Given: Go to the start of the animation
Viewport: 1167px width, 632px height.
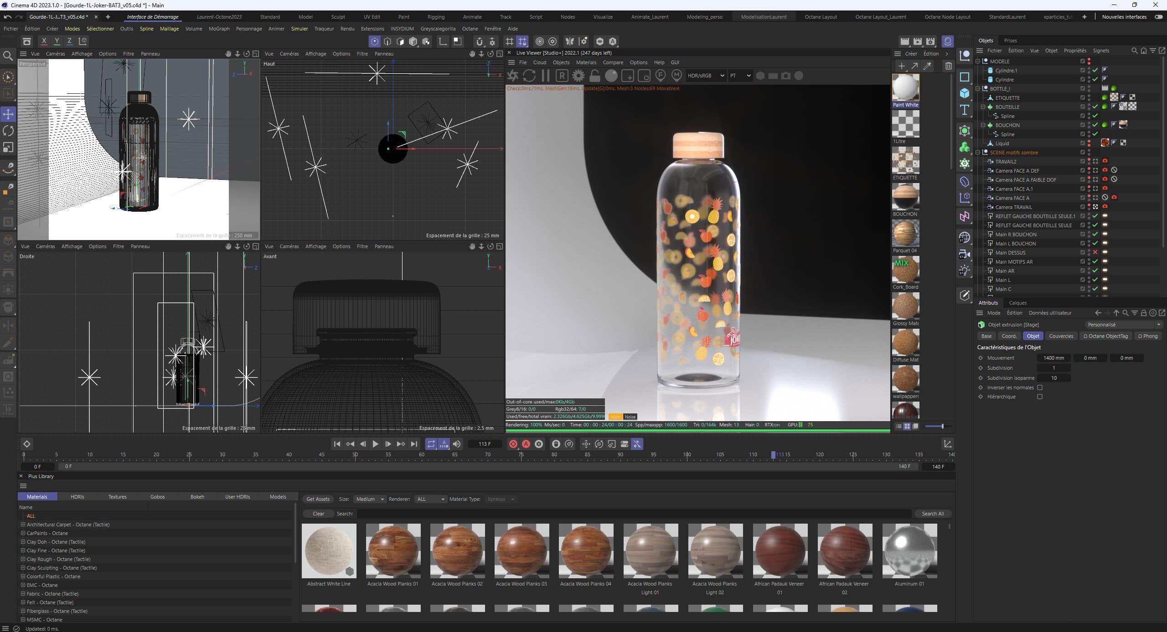Looking at the screenshot, I should (337, 444).
